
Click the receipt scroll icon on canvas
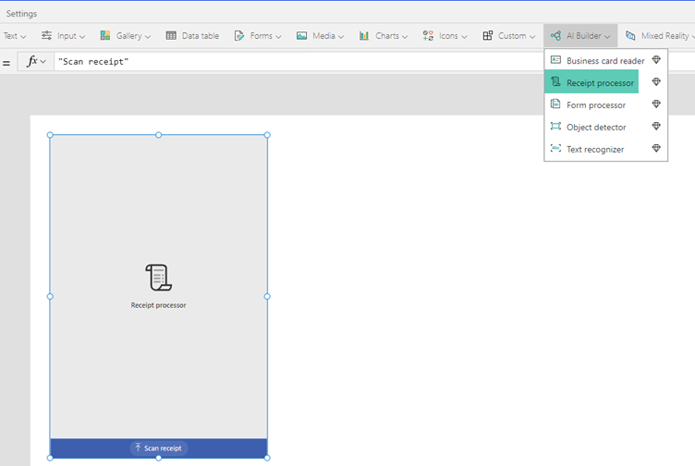tap(159, 277)
